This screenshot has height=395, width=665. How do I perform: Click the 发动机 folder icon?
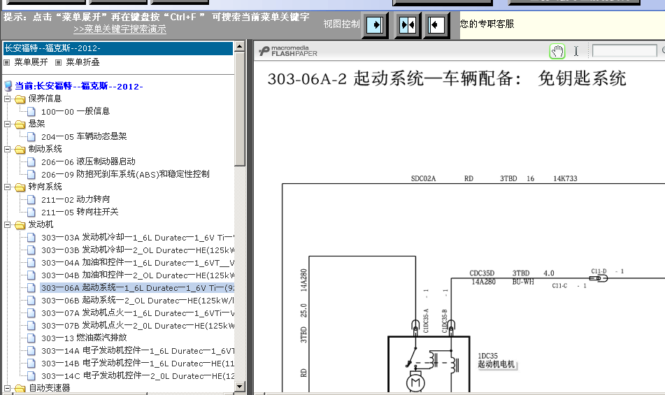tap(20, 224)
